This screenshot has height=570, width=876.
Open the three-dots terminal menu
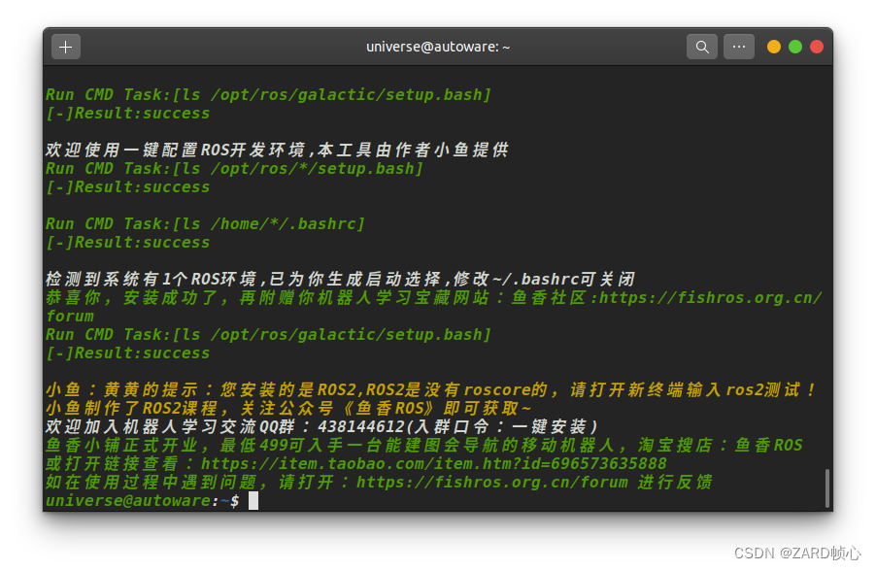(739, 47)
